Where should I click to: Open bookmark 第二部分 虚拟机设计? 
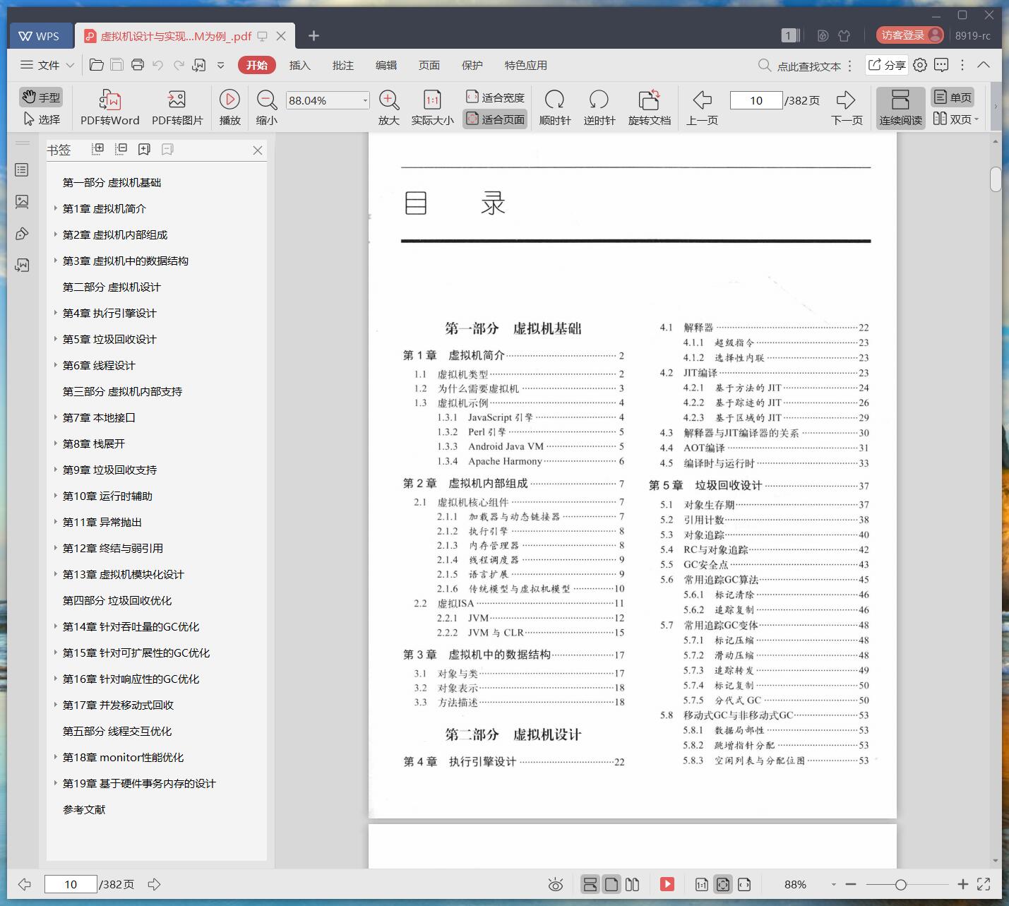point(112,287)
